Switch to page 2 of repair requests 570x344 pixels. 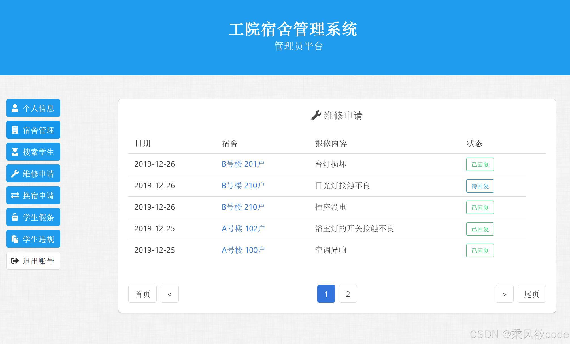(348, 294)
